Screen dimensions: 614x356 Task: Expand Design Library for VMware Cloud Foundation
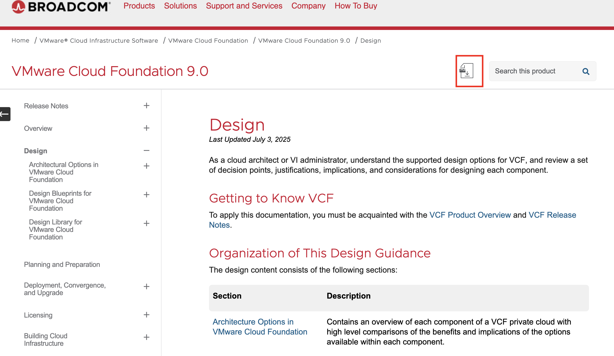(x=146, y=223)
